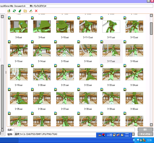Image resolution: width=154 pixels, height=143 pixels.
Task: Select thumbnail 2-16.sai
Action: pyautogui.click(x=88, y=50)
